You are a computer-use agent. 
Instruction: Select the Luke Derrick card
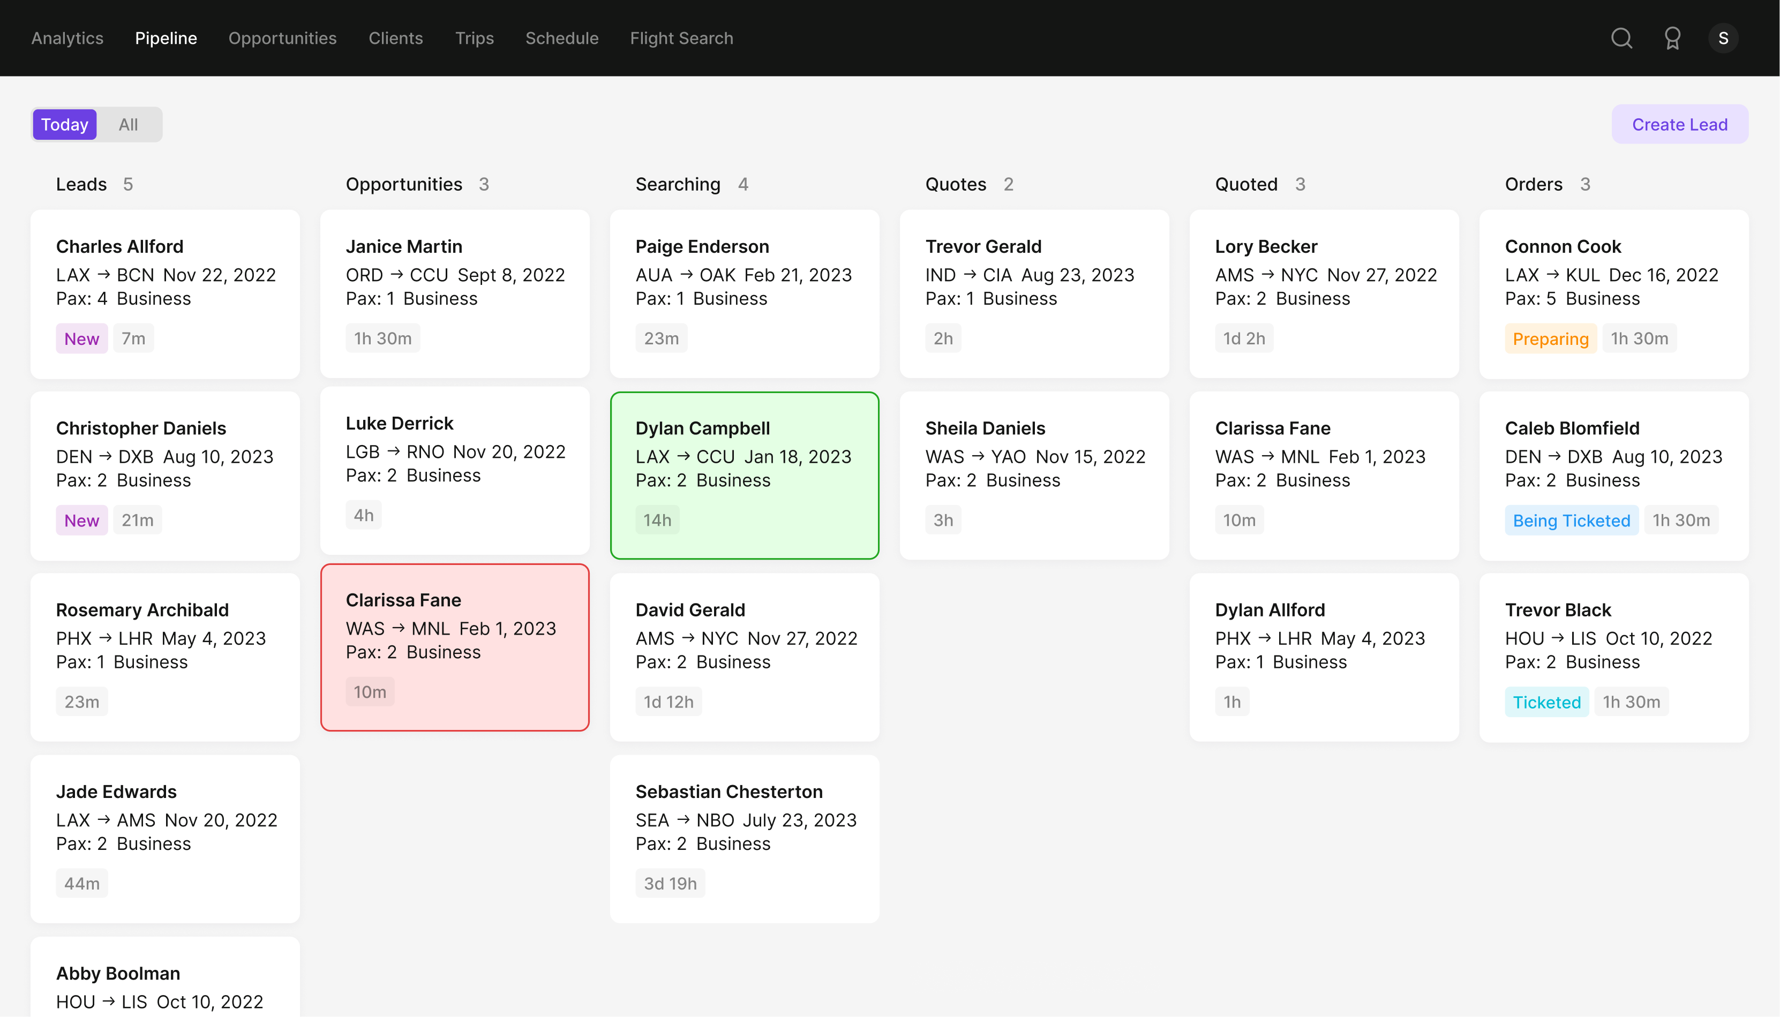(455, 471)
